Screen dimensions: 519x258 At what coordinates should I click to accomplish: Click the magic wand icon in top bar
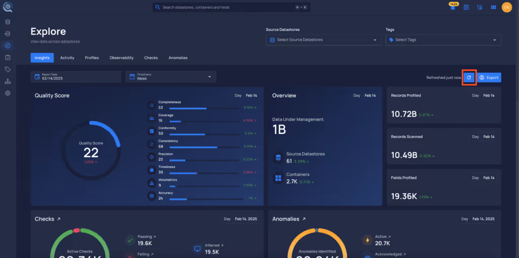479,7
